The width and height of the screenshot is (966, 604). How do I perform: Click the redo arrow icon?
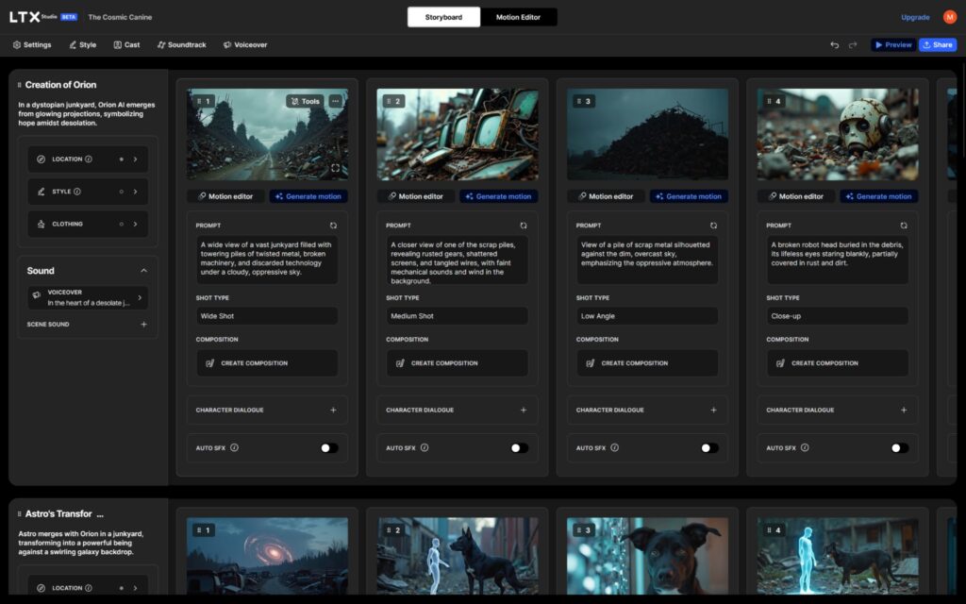pos(853,45)
